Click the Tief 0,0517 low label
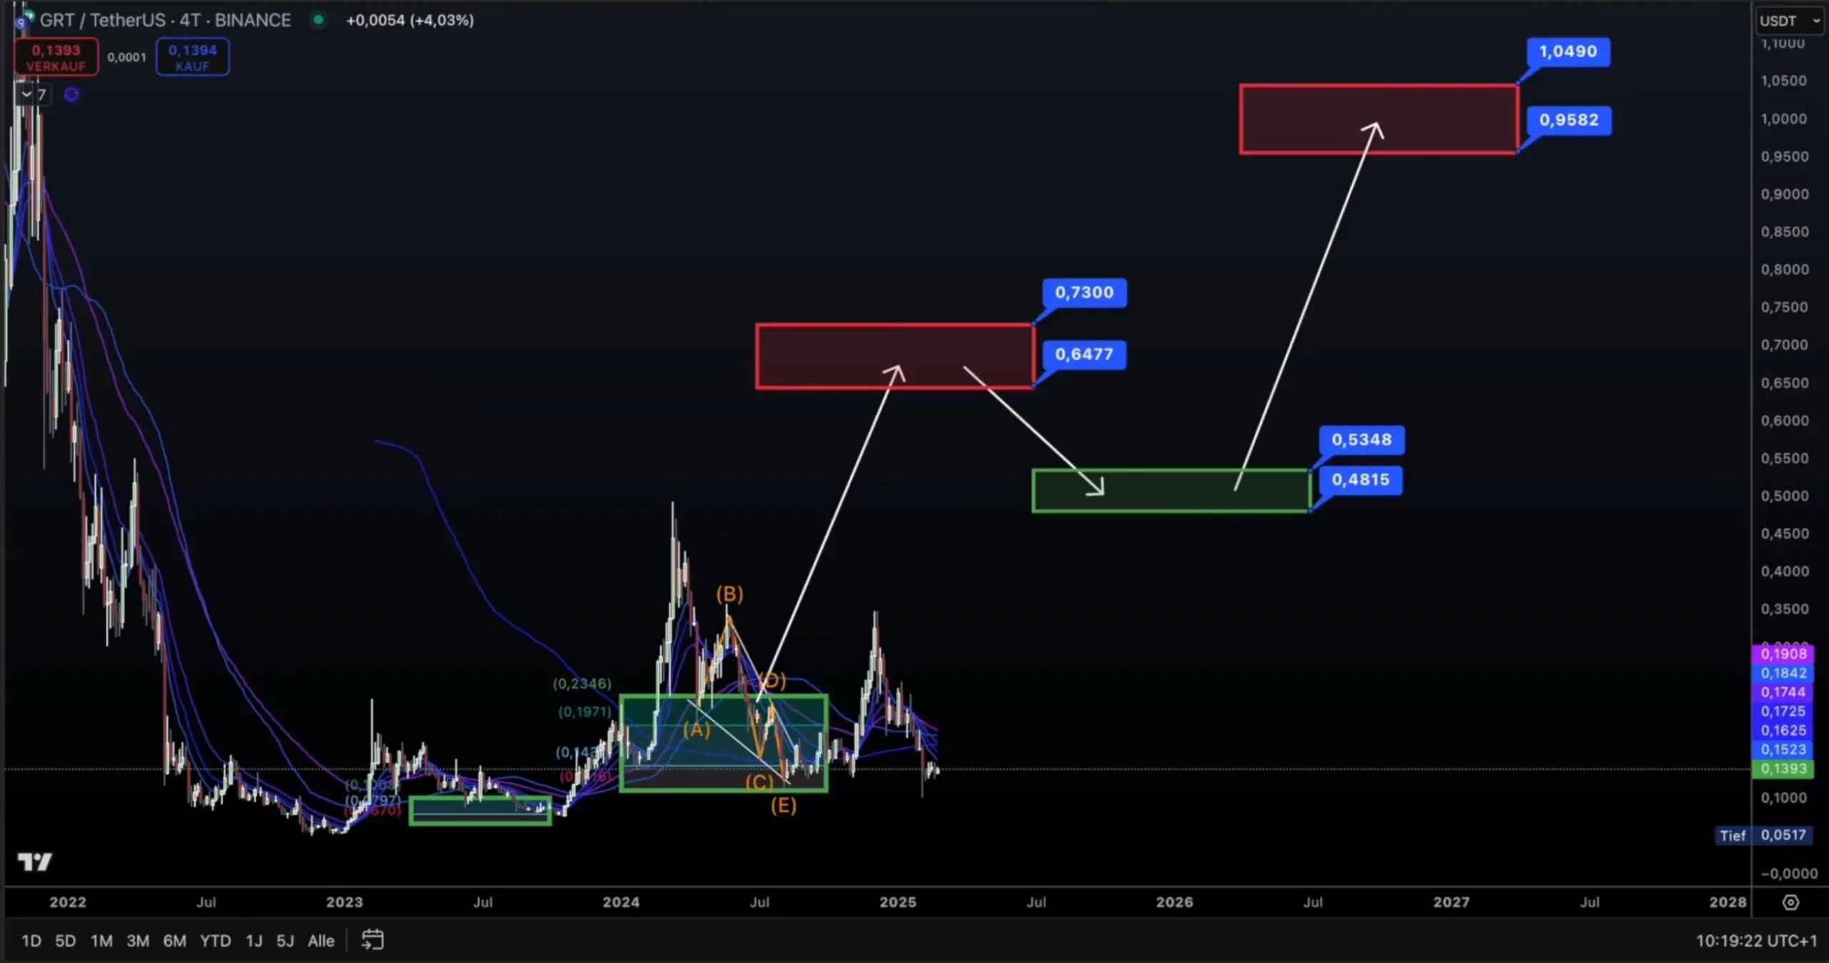The image size is (1829, 963). [x=1764, y=835]
